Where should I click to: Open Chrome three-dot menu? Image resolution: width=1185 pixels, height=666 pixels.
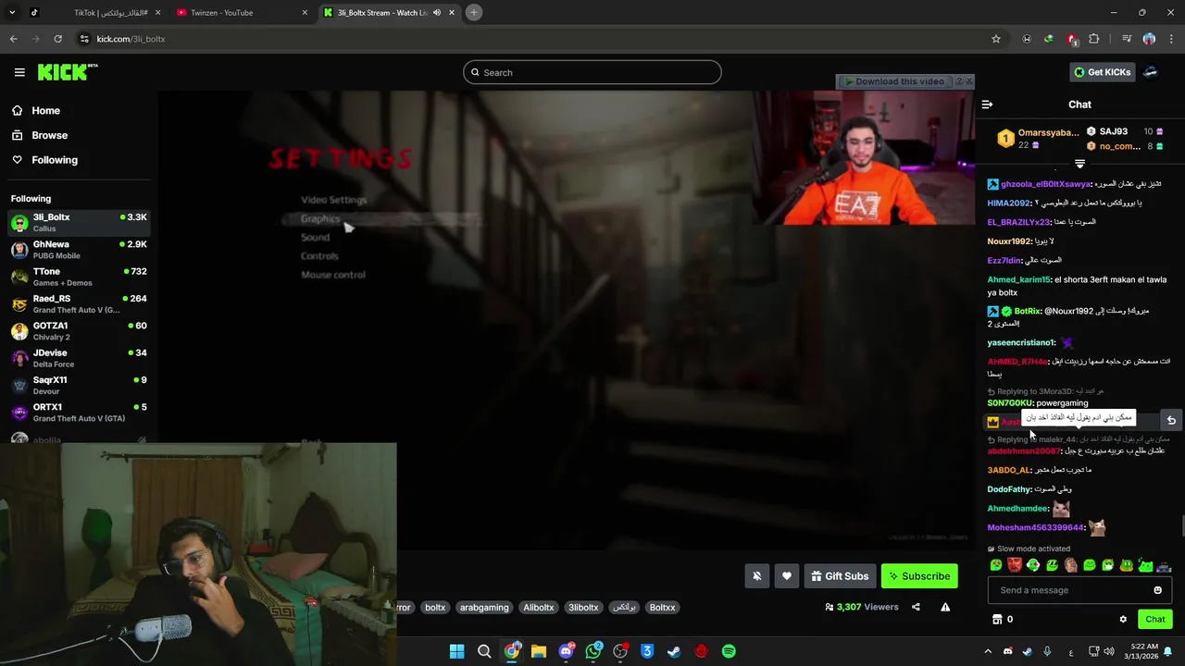tap(1171, 39)
